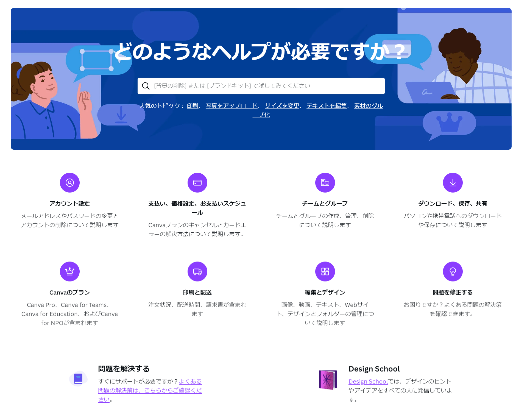This screenshot has width=516, height=412.
Task: Click the 問題を解決する section title
Action: pyautogui.click(x=124, y=369)
